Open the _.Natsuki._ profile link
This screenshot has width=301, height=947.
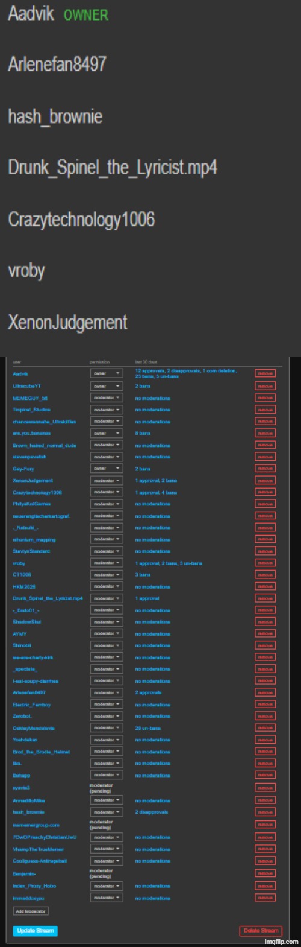coord(26,528)
